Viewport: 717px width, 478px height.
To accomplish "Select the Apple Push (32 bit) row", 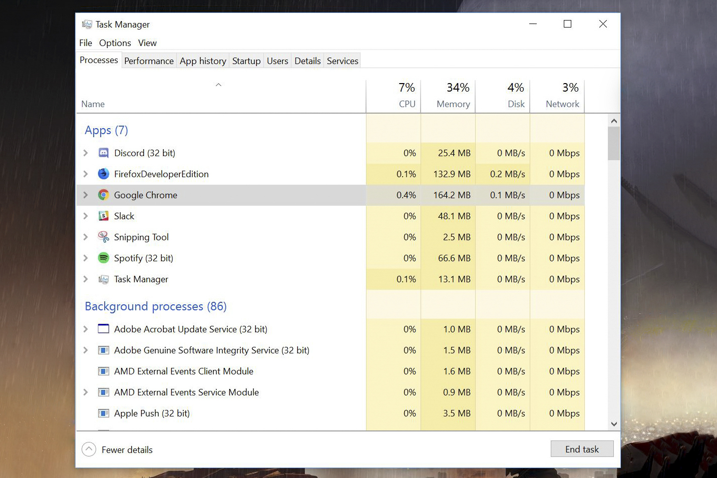I will (x=330, y=413).
